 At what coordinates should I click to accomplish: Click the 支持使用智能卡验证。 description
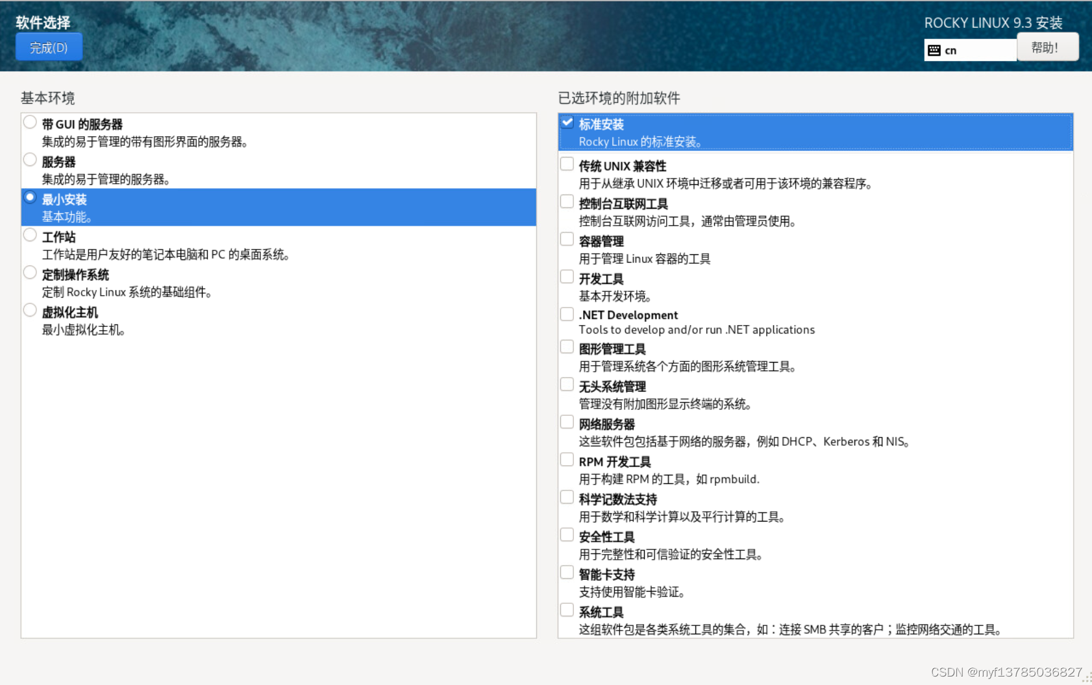(x=633, y=592)
